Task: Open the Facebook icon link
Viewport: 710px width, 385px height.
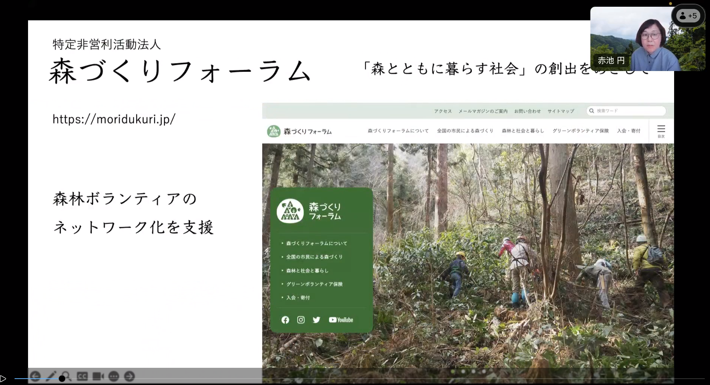Action: coord(285,320)
